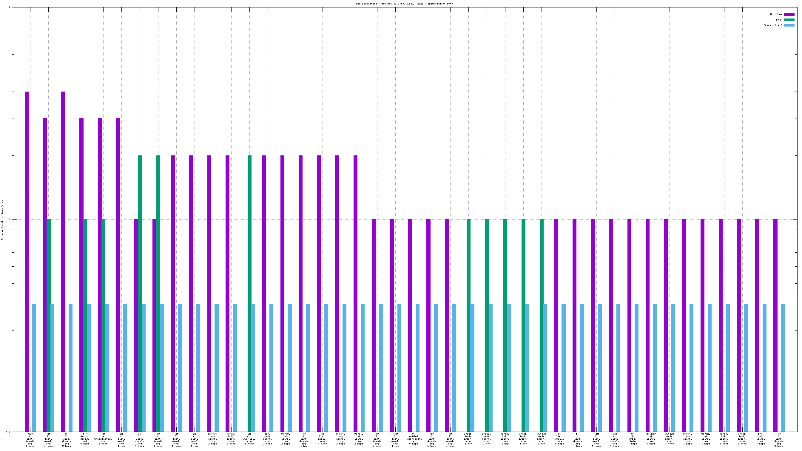This screenshot has height=451, width=802.
Task: Click the dnsbl.sorbs.net 6 hops label
Action: tap(85, 439)
